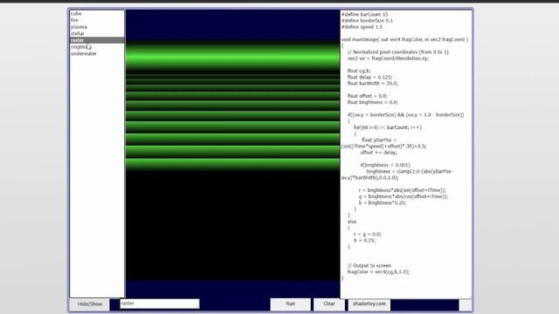
Task: Click the 'vec2 uv = fragCoord' code line
Action: pos(388,58)
